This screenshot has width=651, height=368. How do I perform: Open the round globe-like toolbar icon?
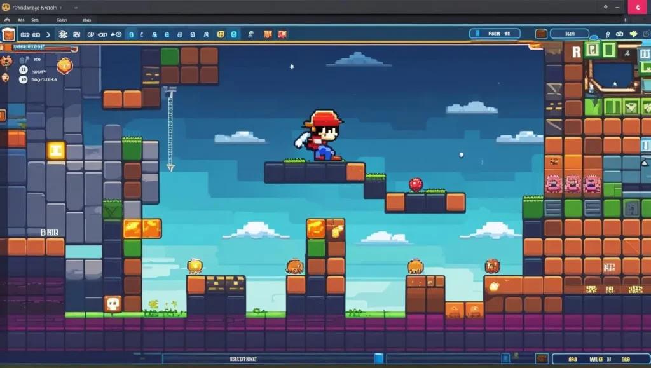point(62,34)
